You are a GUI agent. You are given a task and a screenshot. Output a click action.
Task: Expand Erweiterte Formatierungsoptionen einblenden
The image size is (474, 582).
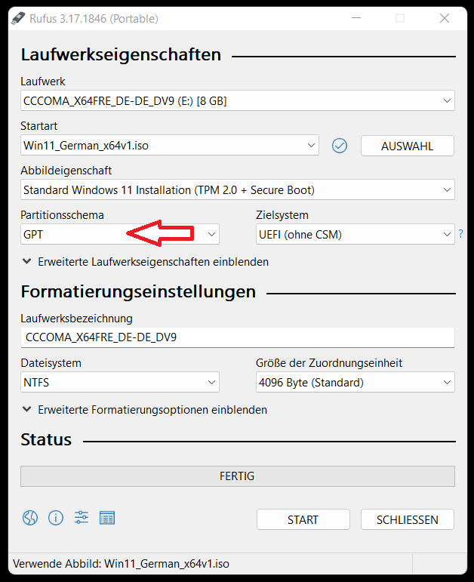point(144,410)
